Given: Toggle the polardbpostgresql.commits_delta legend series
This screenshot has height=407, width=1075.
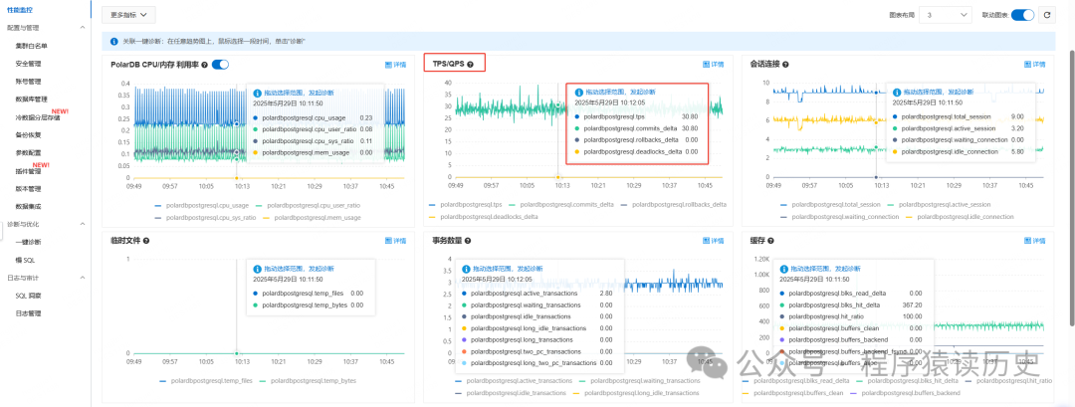Looking at the screenshot, I should (x=561, y=204).
